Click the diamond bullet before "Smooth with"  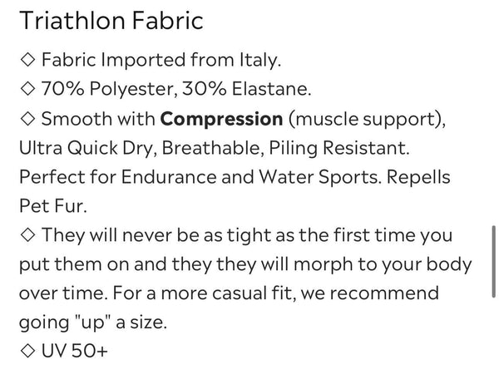tap(25, 119)
